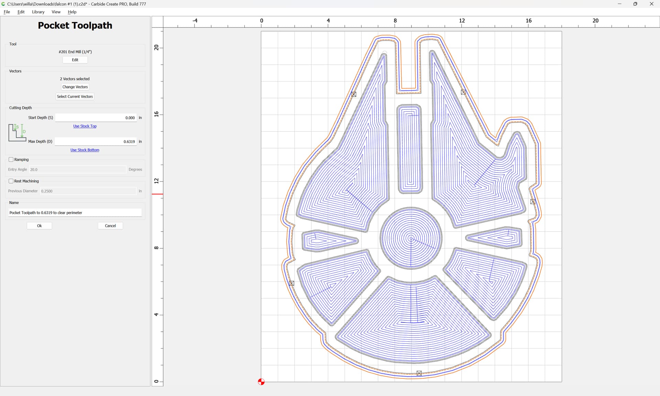Open the File menu

point(7,12)
